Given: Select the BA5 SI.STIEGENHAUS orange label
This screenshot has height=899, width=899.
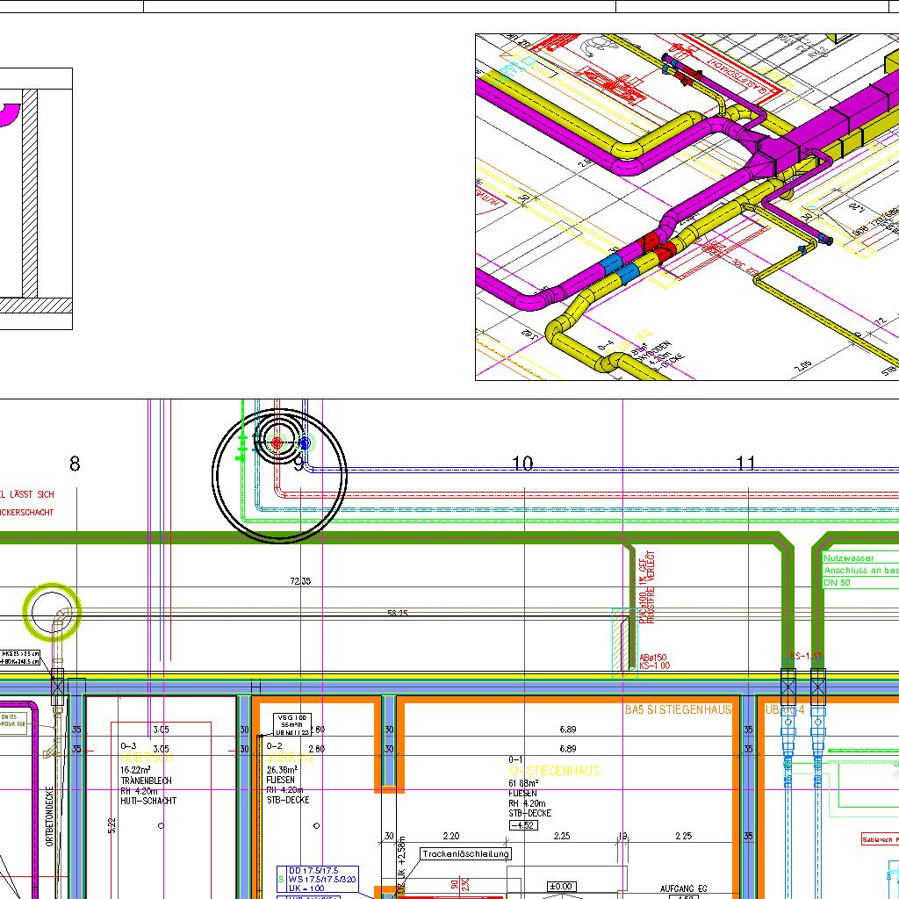Looking at the screenshot, I should click(677, 709).
